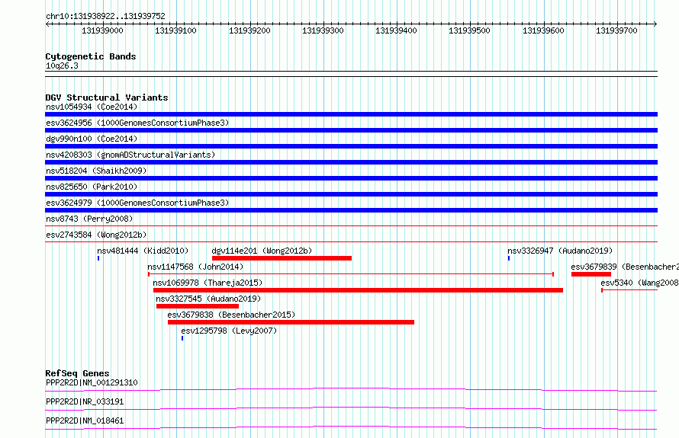Click the red line under esv2743584
Viewport: 679px width, 438px height.
351,241
